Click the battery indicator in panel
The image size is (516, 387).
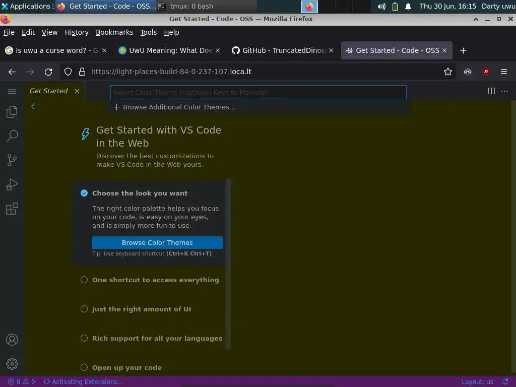click(395, 7)
